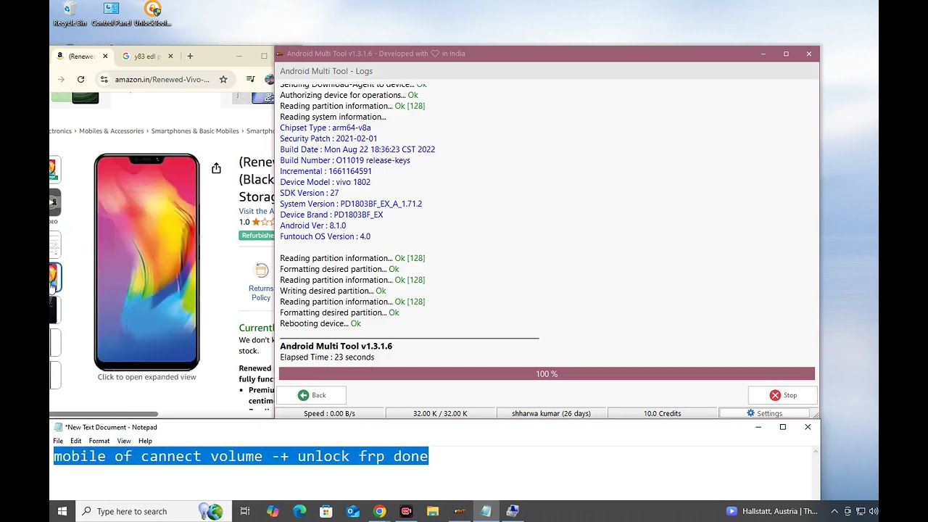Open a new Chrome tab with the plus button
Screen dimensions: 928x522
190,56
